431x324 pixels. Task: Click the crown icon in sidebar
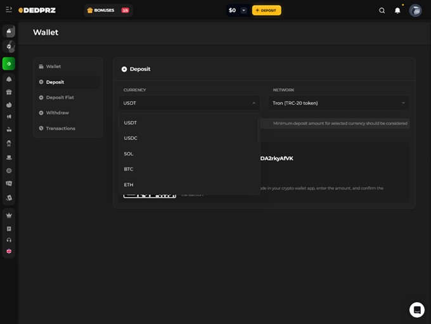9,215
